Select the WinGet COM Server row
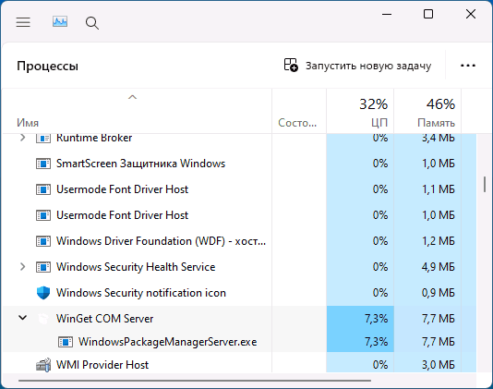Viewport: 493px width, 389px height. (239, 319)
